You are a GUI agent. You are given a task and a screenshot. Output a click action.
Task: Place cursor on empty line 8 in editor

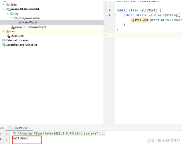point(149,35)
